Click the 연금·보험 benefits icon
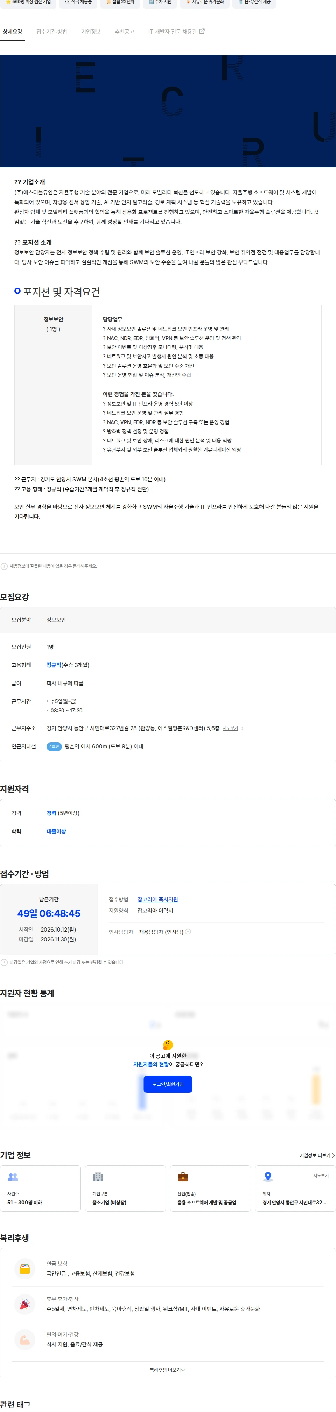The image size is (336, 1412). pyautogui.click(x=24, y=1269)
